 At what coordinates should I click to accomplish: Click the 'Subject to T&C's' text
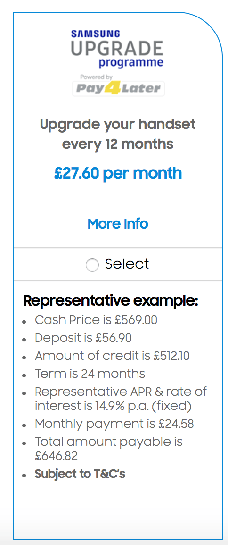[x=80, y=474]
